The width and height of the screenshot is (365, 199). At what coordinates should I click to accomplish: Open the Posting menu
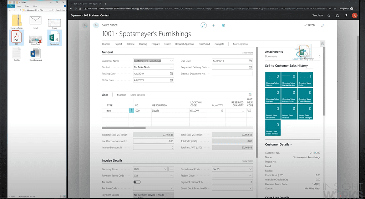tap(143, 44)
